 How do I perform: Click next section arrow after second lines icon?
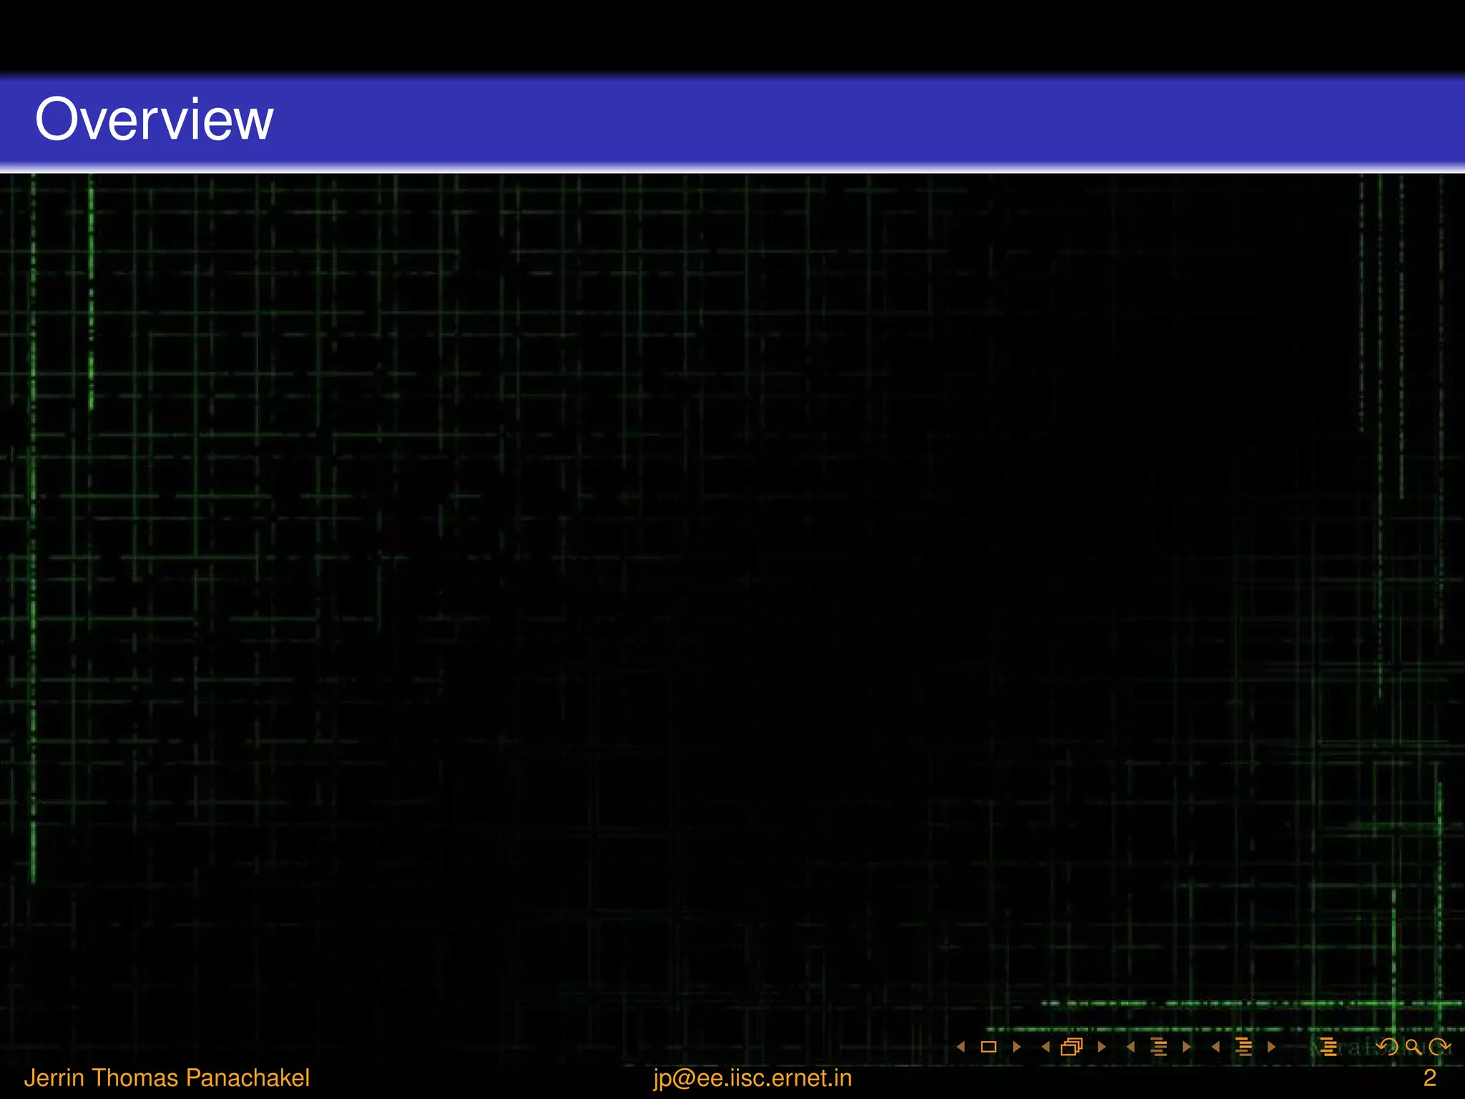[x=1271, y=1047]
